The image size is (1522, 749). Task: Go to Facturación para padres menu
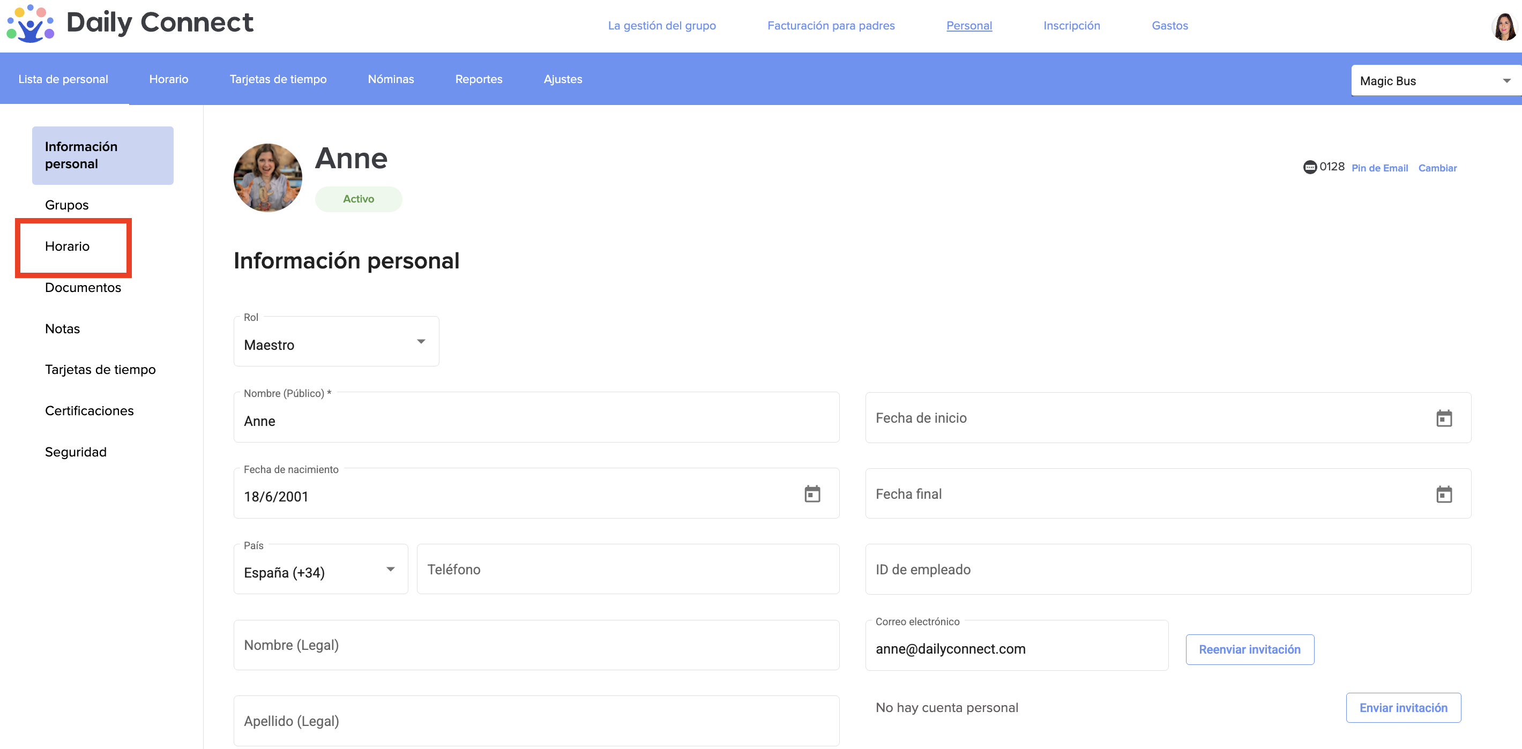pyautogui.click(x=830, y=25)
